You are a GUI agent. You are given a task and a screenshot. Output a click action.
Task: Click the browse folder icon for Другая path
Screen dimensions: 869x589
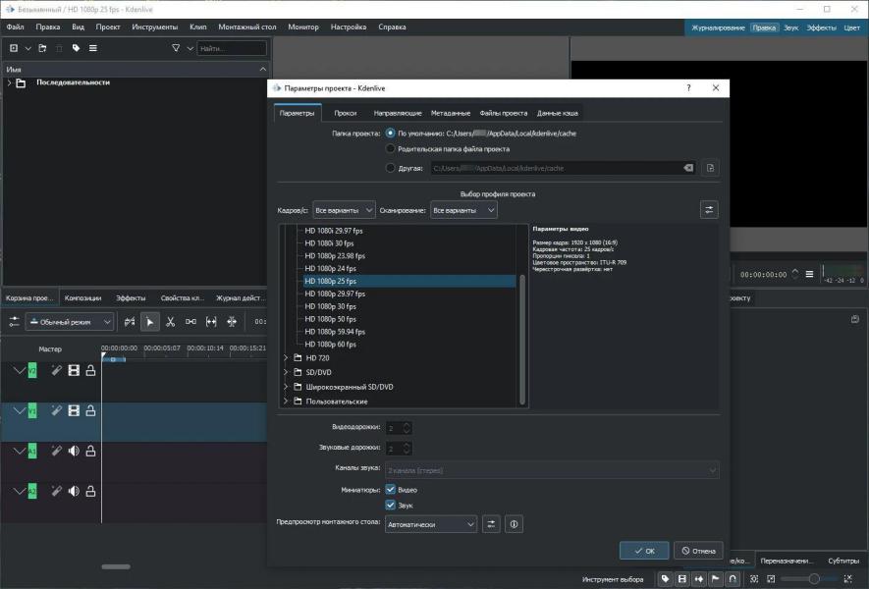[x=711, y=168]
